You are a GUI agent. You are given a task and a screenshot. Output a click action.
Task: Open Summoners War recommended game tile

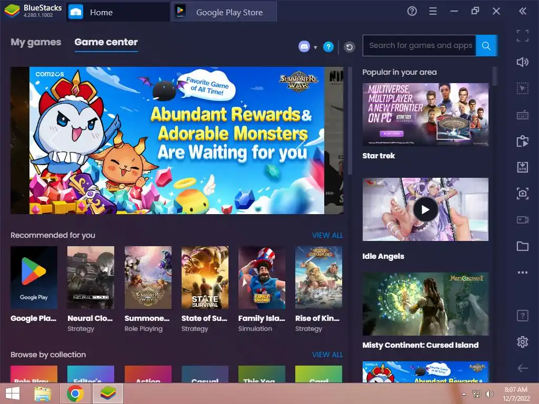(x=148, y=277)
